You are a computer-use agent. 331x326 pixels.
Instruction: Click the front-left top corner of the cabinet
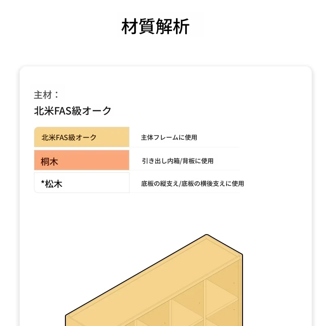(67, 316)
